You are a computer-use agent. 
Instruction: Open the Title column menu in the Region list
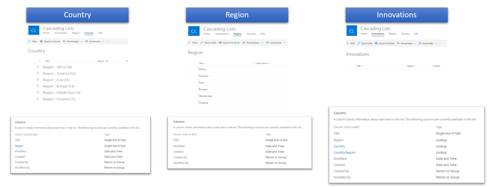coord(202,63)
